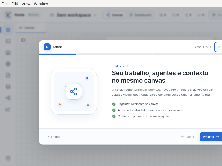The image size is (222, 166).
Task: Open the Edit menu
Action: (x=15, y=4)
